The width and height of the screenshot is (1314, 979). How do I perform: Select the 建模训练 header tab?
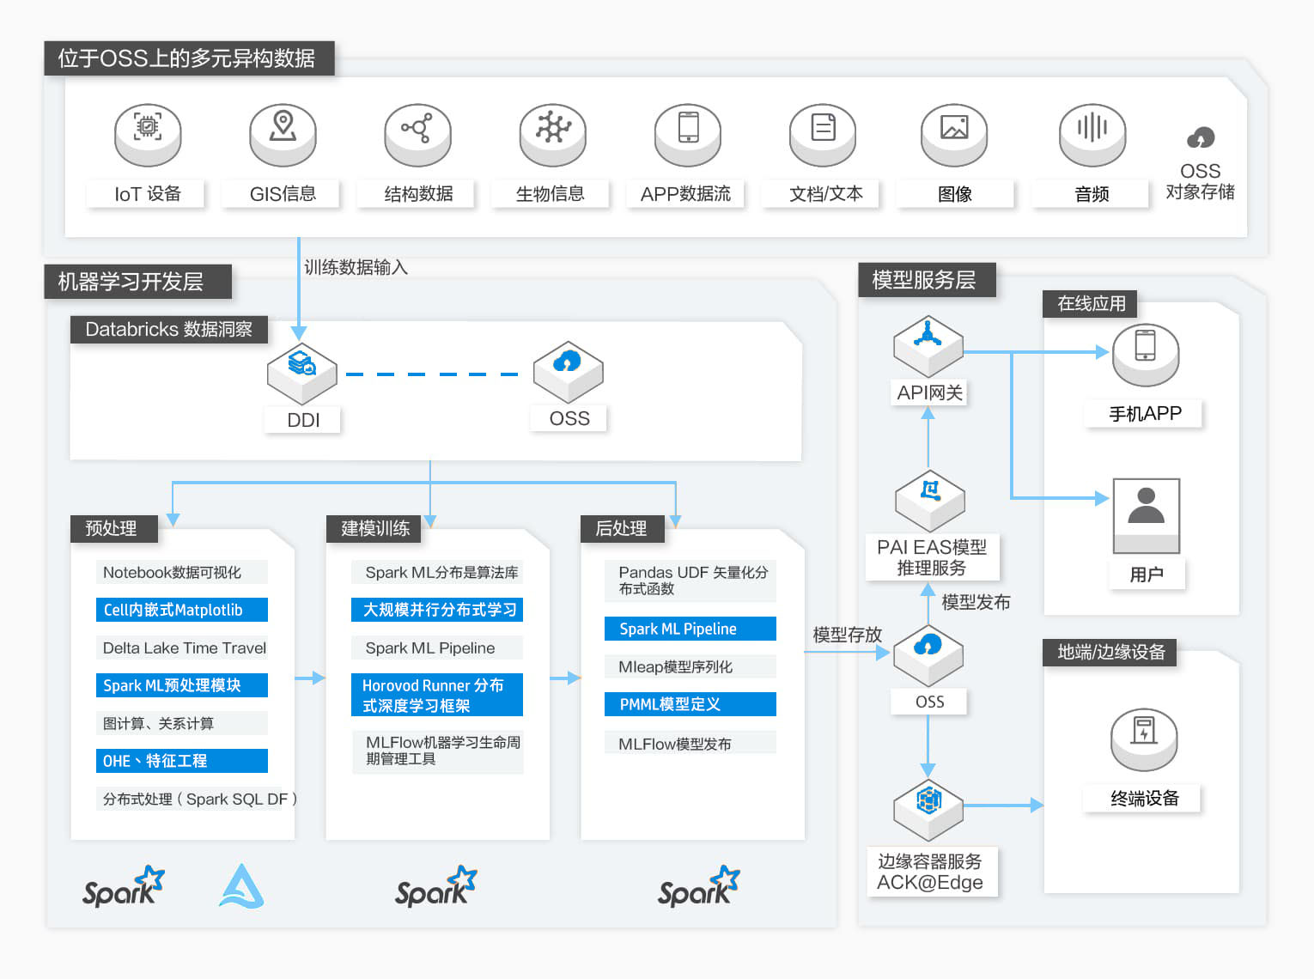374,528
